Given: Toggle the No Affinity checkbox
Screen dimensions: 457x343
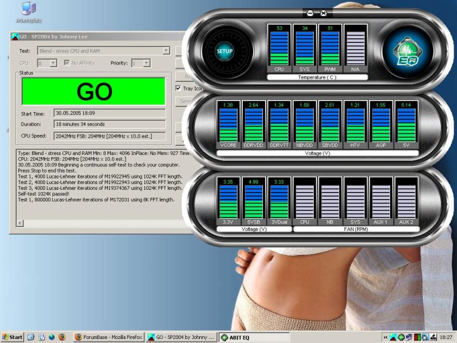Looking at the screenshot, I should point(67,63).
